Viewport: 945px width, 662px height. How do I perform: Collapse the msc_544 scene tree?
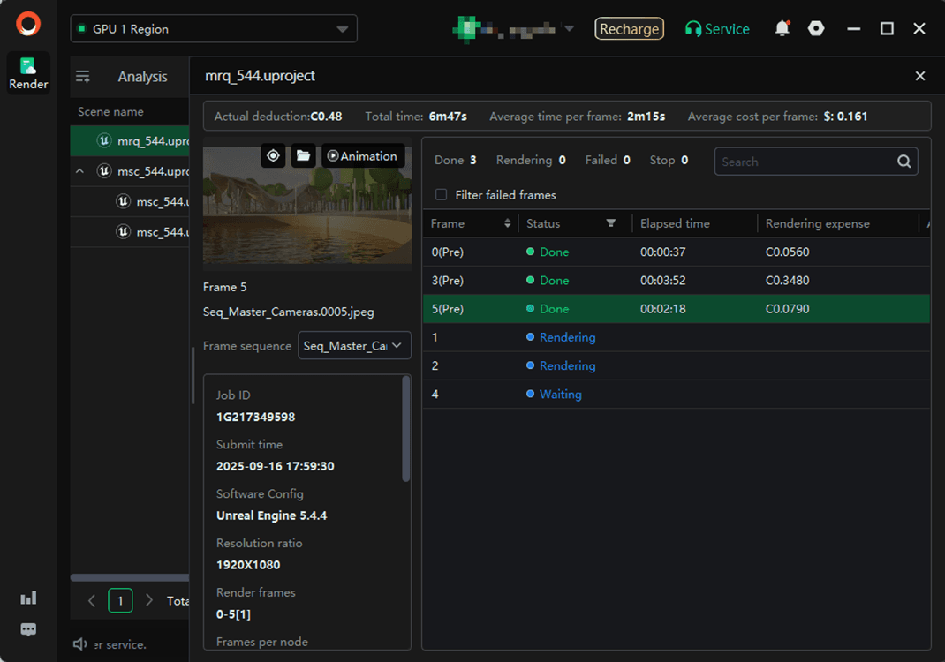click(x=80, y=171)
